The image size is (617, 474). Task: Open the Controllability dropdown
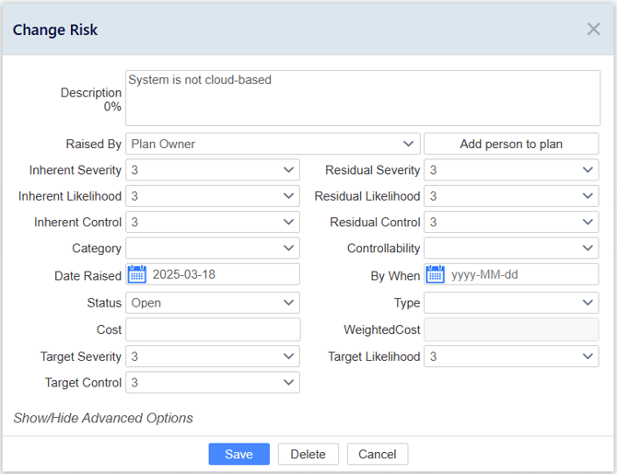pos(511,248)
